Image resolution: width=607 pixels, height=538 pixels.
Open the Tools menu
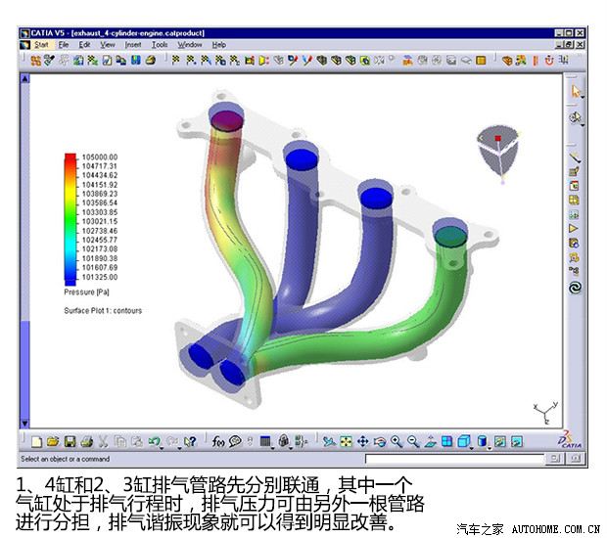[x=160, y=44]
